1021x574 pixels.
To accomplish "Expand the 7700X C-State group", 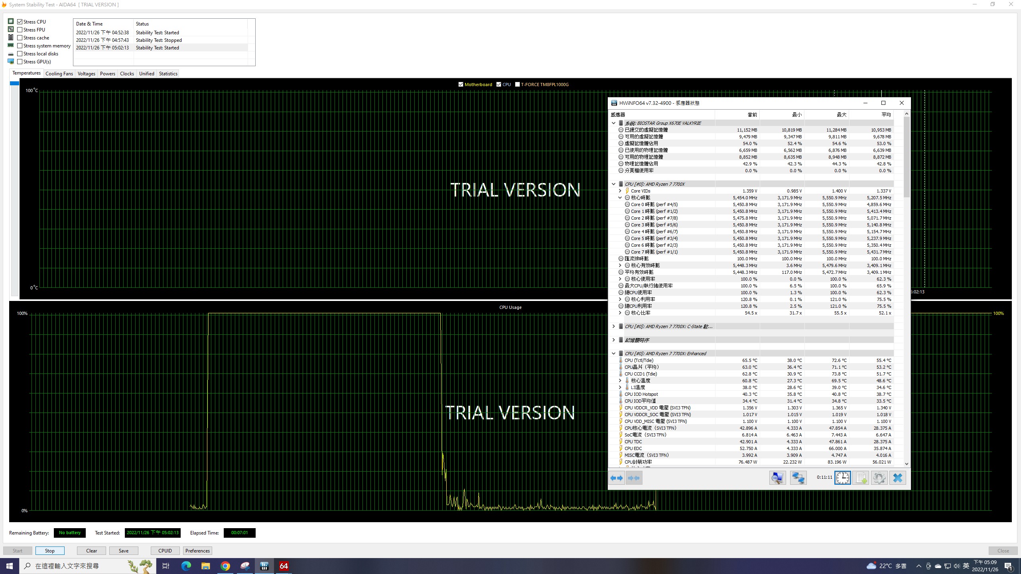I will coord(613,326).
